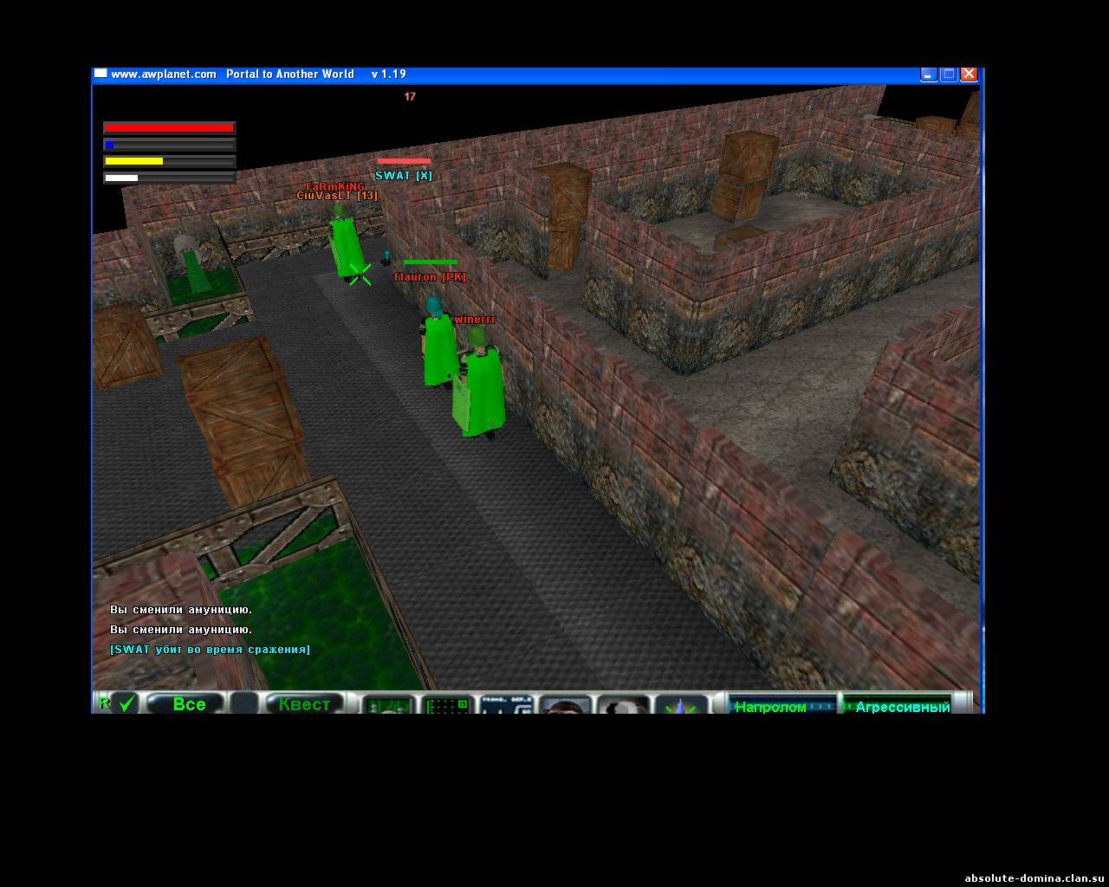Select player named SWAT [X]
1109x887 pixels.
404,176
